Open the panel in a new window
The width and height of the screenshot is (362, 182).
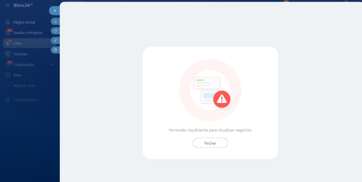tap(55, 31)
